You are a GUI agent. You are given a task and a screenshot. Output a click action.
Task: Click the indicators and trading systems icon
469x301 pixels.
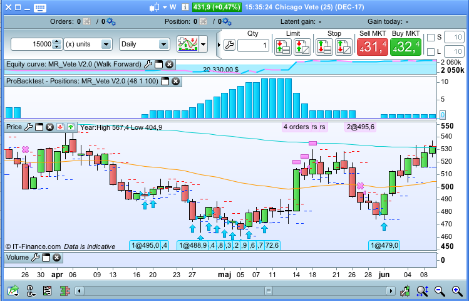coord(188,44)
